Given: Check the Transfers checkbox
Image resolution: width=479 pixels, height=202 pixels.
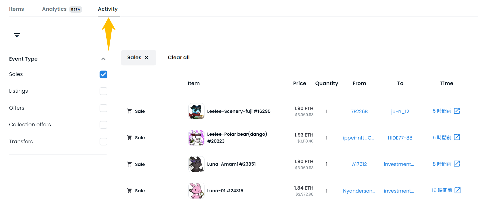Looking at the screenshot, I should 103,142.
